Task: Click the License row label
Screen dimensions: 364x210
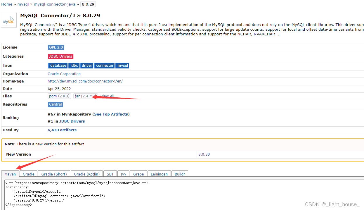Action: pyautogui.click(x=10, y=47)
